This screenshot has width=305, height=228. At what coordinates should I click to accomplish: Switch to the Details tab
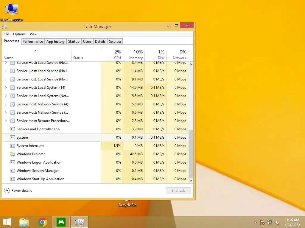tap(100, 42)
